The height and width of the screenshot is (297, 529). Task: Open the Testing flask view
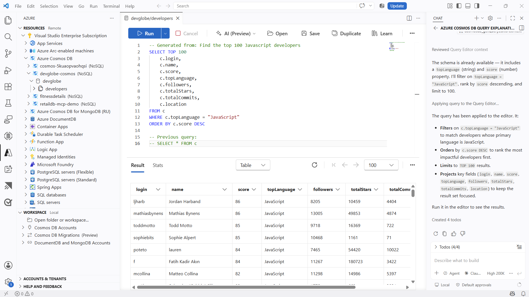click(8, 103)
